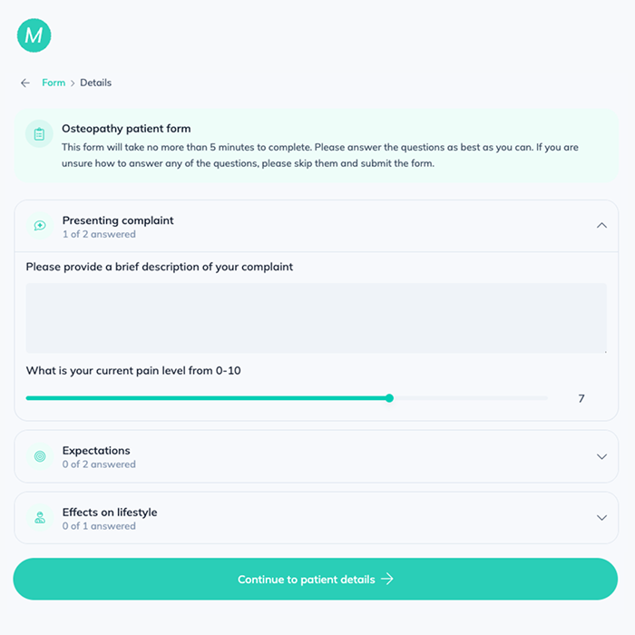Click the Expectations target icon
635x635 pixels.
click(x=40, y=456)
